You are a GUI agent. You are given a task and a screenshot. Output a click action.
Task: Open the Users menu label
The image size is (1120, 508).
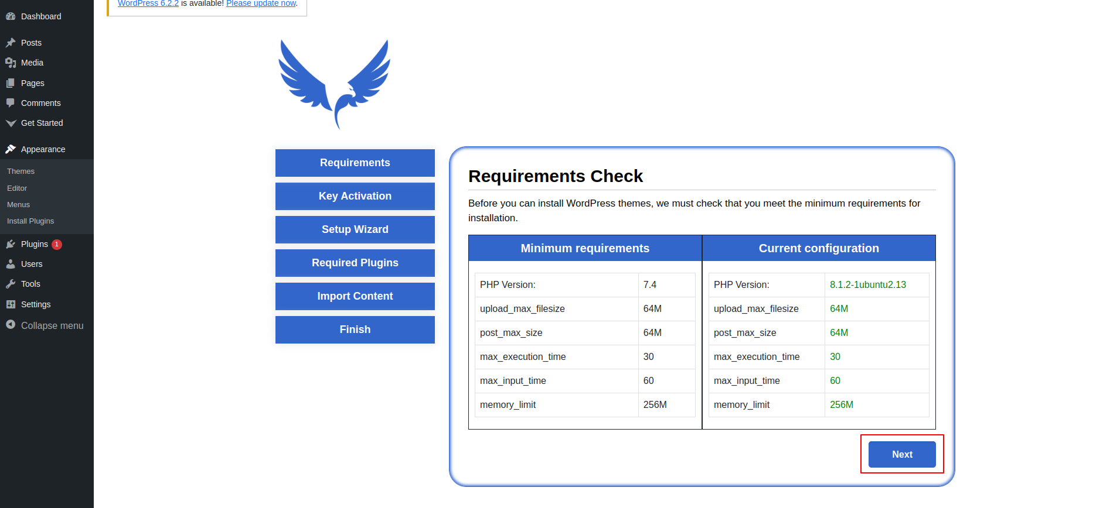tap(32, 264)
